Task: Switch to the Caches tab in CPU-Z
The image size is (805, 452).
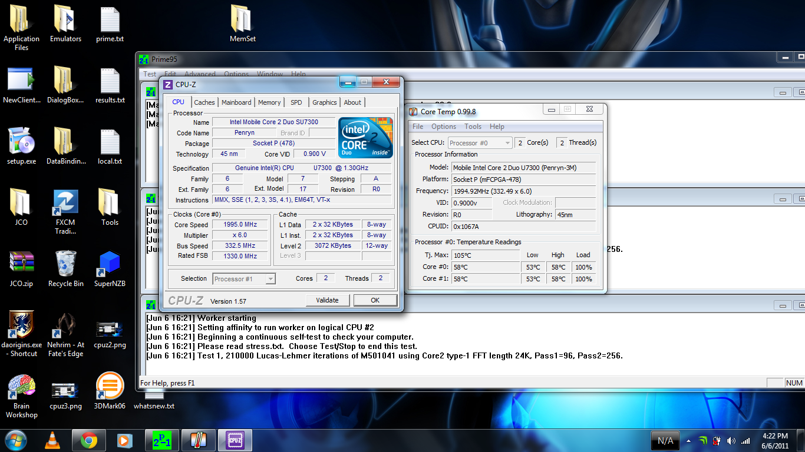Action: (x=204, y=102)
